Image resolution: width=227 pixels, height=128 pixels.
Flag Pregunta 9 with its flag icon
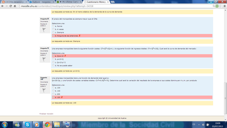44,59
